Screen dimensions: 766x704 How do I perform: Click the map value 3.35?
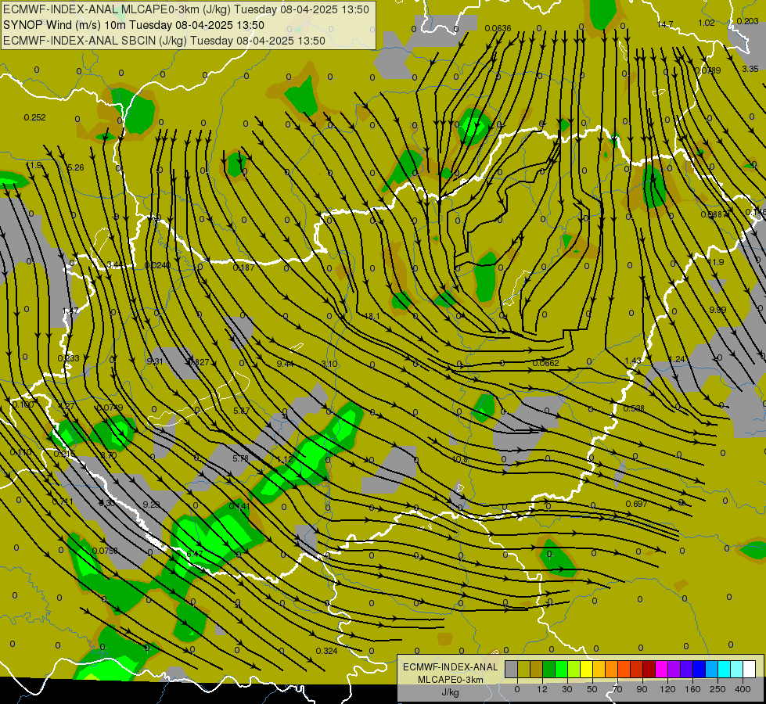point(750,70)
